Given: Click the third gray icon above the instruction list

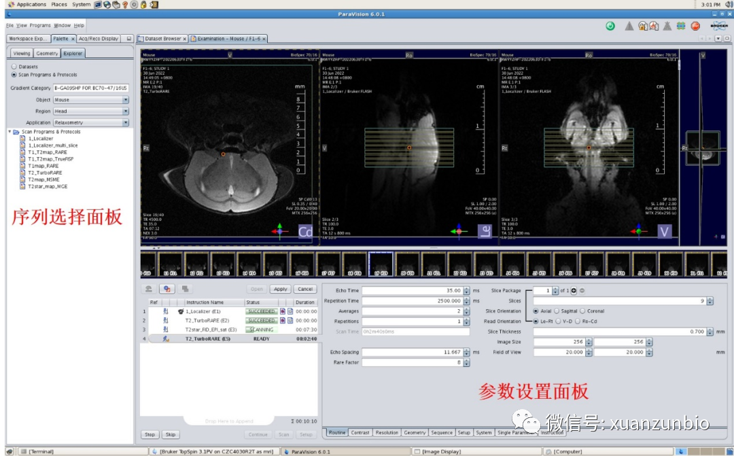Looking at the screenshot, I should 186,289.
